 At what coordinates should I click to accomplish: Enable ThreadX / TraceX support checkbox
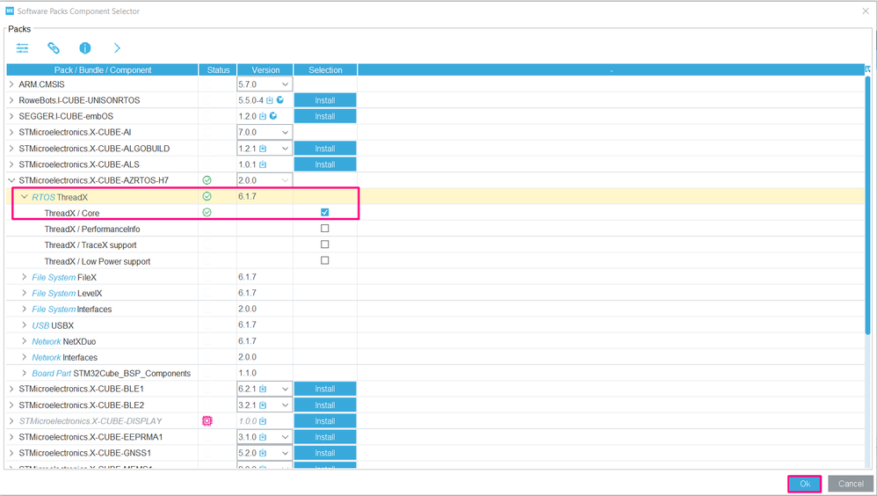pyautogui.click(x=325, y=244)
